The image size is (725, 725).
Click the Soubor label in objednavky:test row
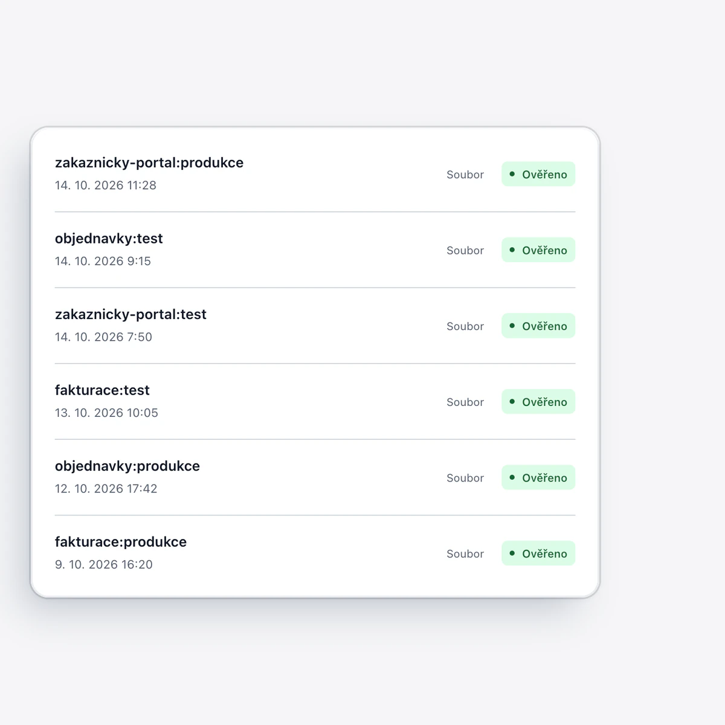[x=465, y=250]
